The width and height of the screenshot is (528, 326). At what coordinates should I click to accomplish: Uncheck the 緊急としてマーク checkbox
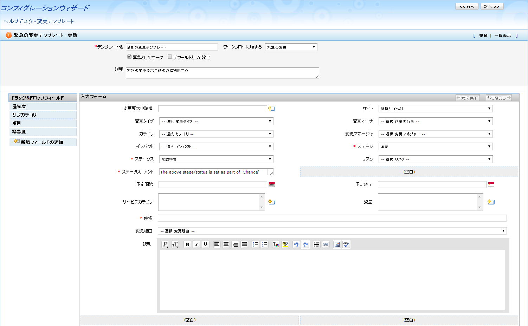(x=129, y=57)
